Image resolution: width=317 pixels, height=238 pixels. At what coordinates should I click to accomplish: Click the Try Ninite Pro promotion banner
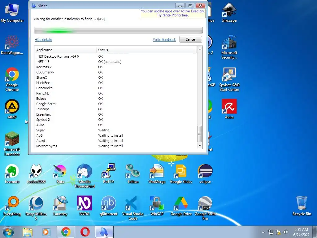(x=173, y=13)
